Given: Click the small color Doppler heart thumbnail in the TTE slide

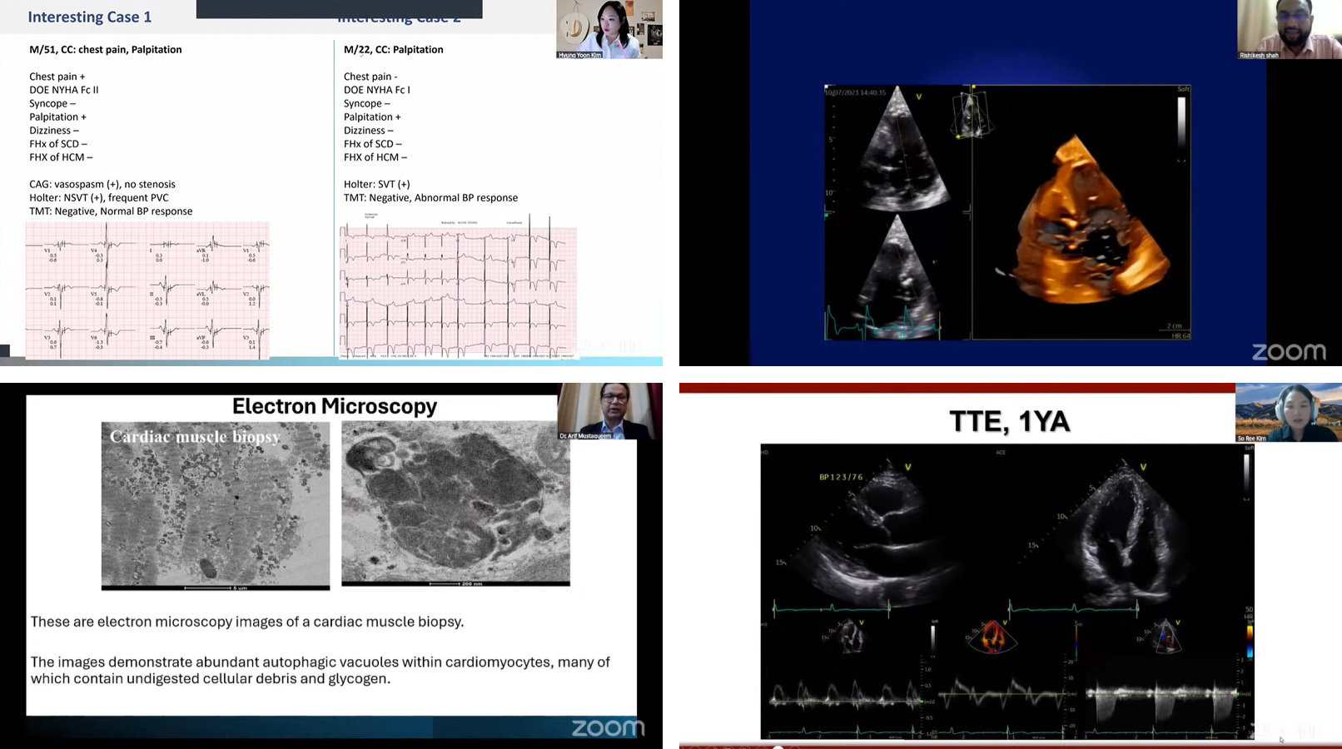Looking at the screenshot, I should coord(992,637).
